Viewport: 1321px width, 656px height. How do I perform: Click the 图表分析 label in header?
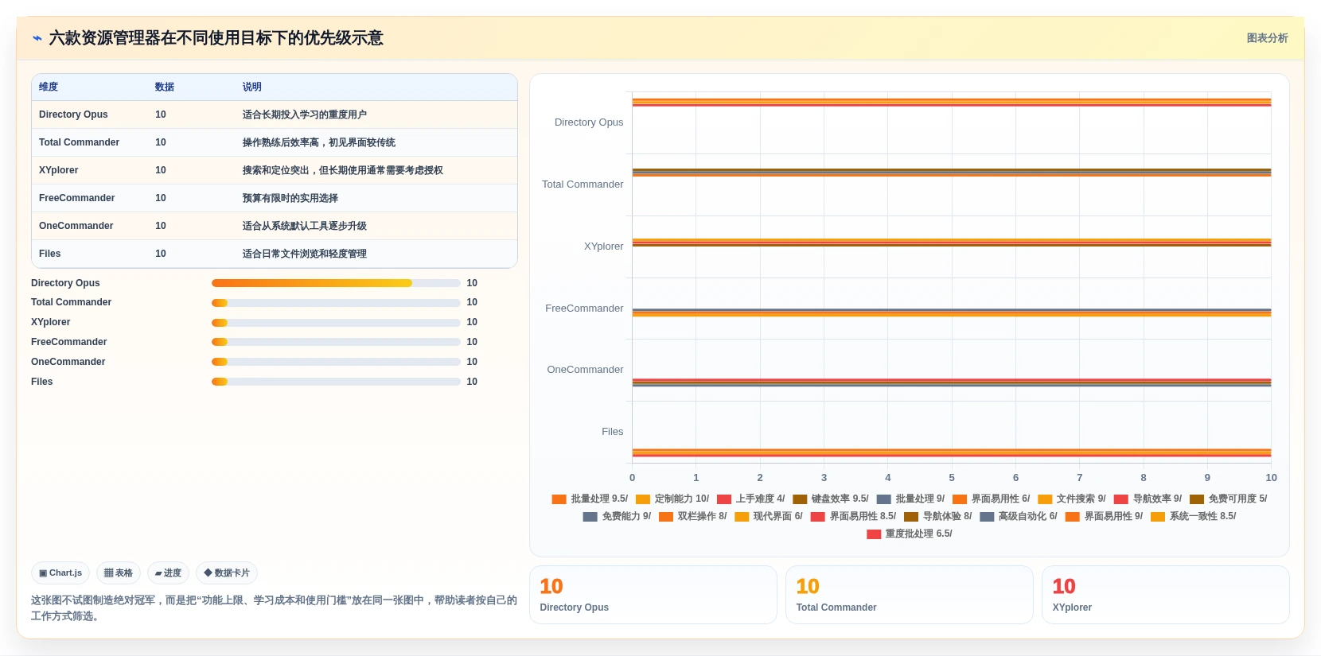(1267, 38)
